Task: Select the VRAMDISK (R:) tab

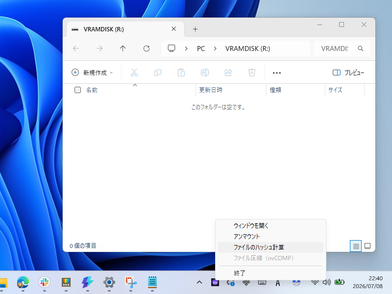Action: point(125,29)
